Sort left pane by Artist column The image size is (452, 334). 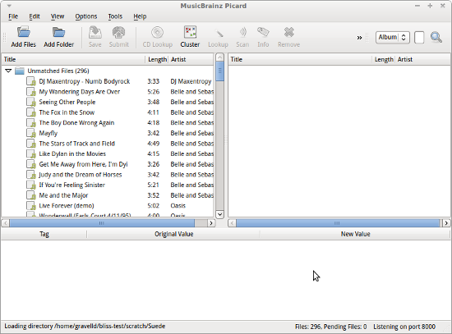(191, 59)
